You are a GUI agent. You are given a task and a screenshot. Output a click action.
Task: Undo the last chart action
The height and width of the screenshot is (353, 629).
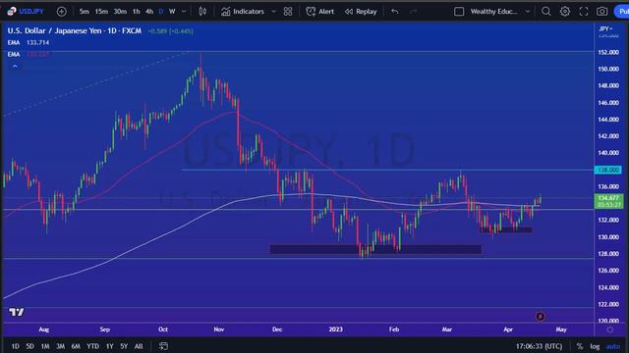click(x=395, y=12)
